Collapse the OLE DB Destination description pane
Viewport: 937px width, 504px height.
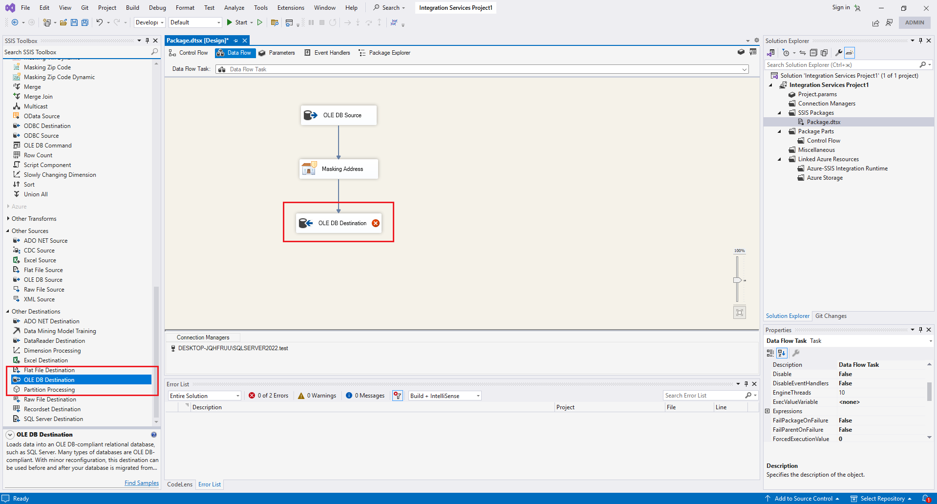[x=10, y=435]
